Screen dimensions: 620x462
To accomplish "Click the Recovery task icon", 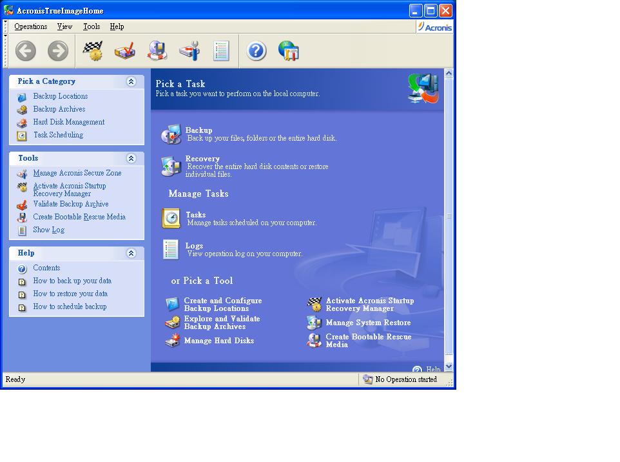I will coord(171,166).
